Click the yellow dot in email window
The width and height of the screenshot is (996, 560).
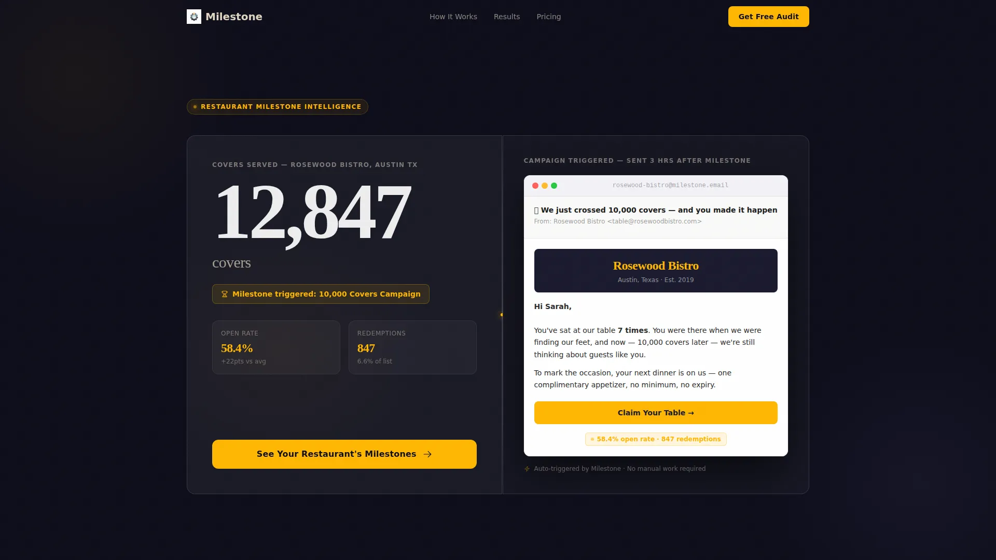tap(545, 186)
